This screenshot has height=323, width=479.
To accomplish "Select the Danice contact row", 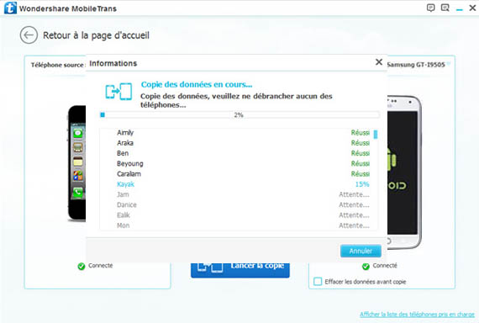I will [x=239, y=205].
